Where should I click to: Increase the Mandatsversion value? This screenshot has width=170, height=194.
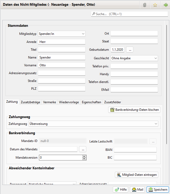(x=84, y=156)
